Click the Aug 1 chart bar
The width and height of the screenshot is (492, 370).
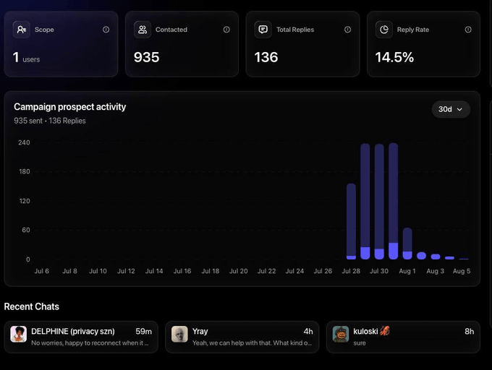coord(407,244)
